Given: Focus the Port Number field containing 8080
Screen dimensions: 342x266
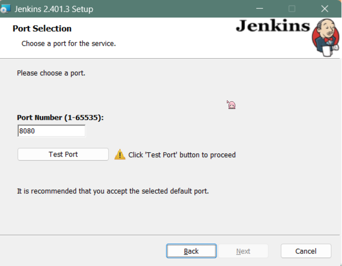Looking at the screenshot, I should 51,131.
